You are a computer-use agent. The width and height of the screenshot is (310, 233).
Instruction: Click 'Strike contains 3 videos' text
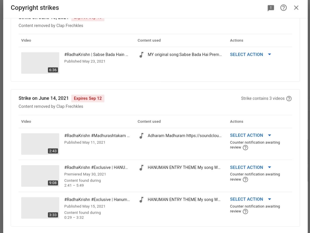point(263,98)
